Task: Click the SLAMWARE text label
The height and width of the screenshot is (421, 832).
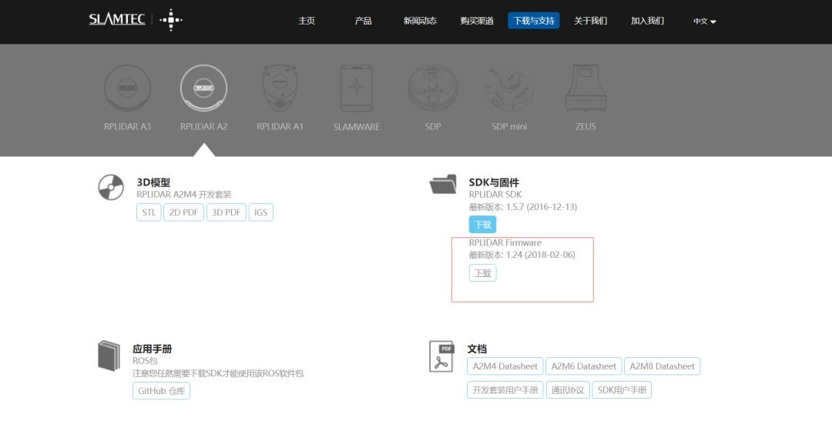Action: (357, 126)
